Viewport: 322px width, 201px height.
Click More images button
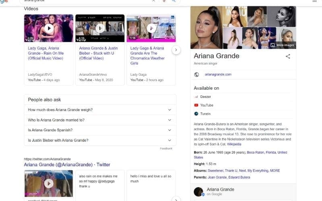pyautogui.click(x=283, y=45)
